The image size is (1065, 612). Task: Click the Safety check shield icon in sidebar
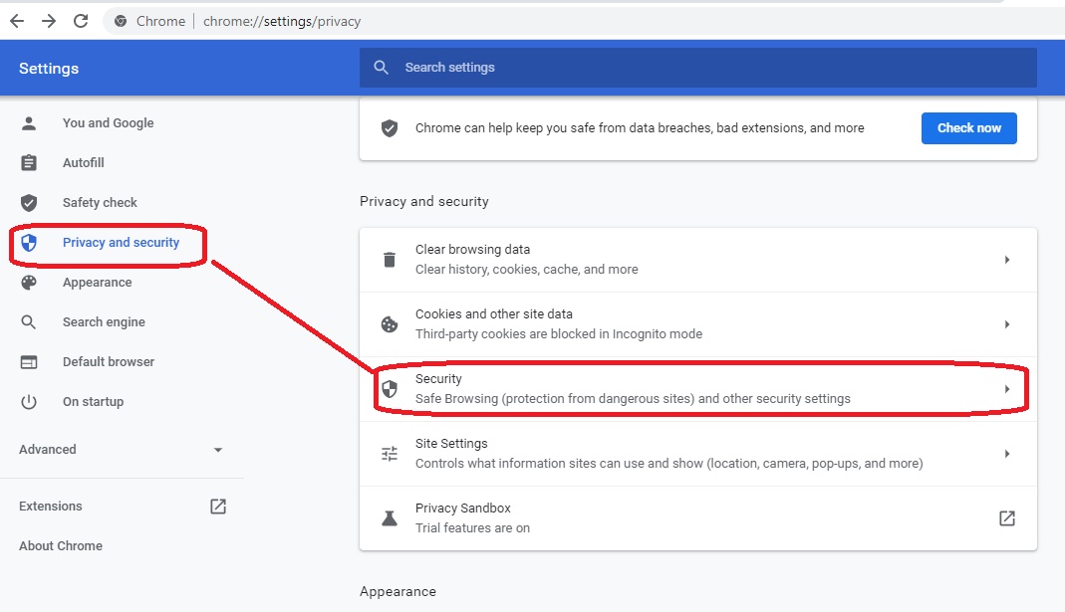(29, 202)
